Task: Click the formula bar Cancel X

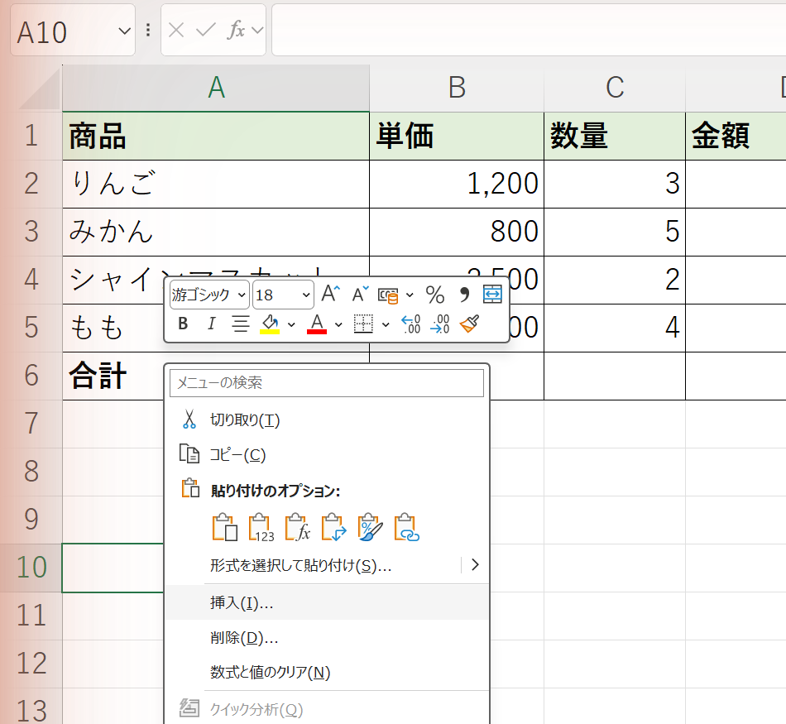Action: click(176, 30)
